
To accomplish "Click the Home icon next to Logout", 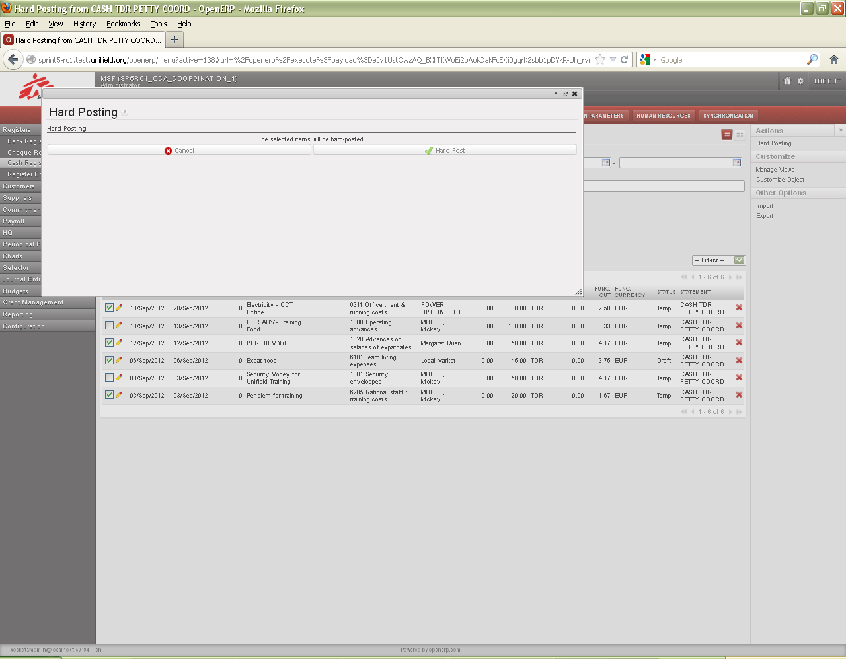I will (x=787, y=81).
